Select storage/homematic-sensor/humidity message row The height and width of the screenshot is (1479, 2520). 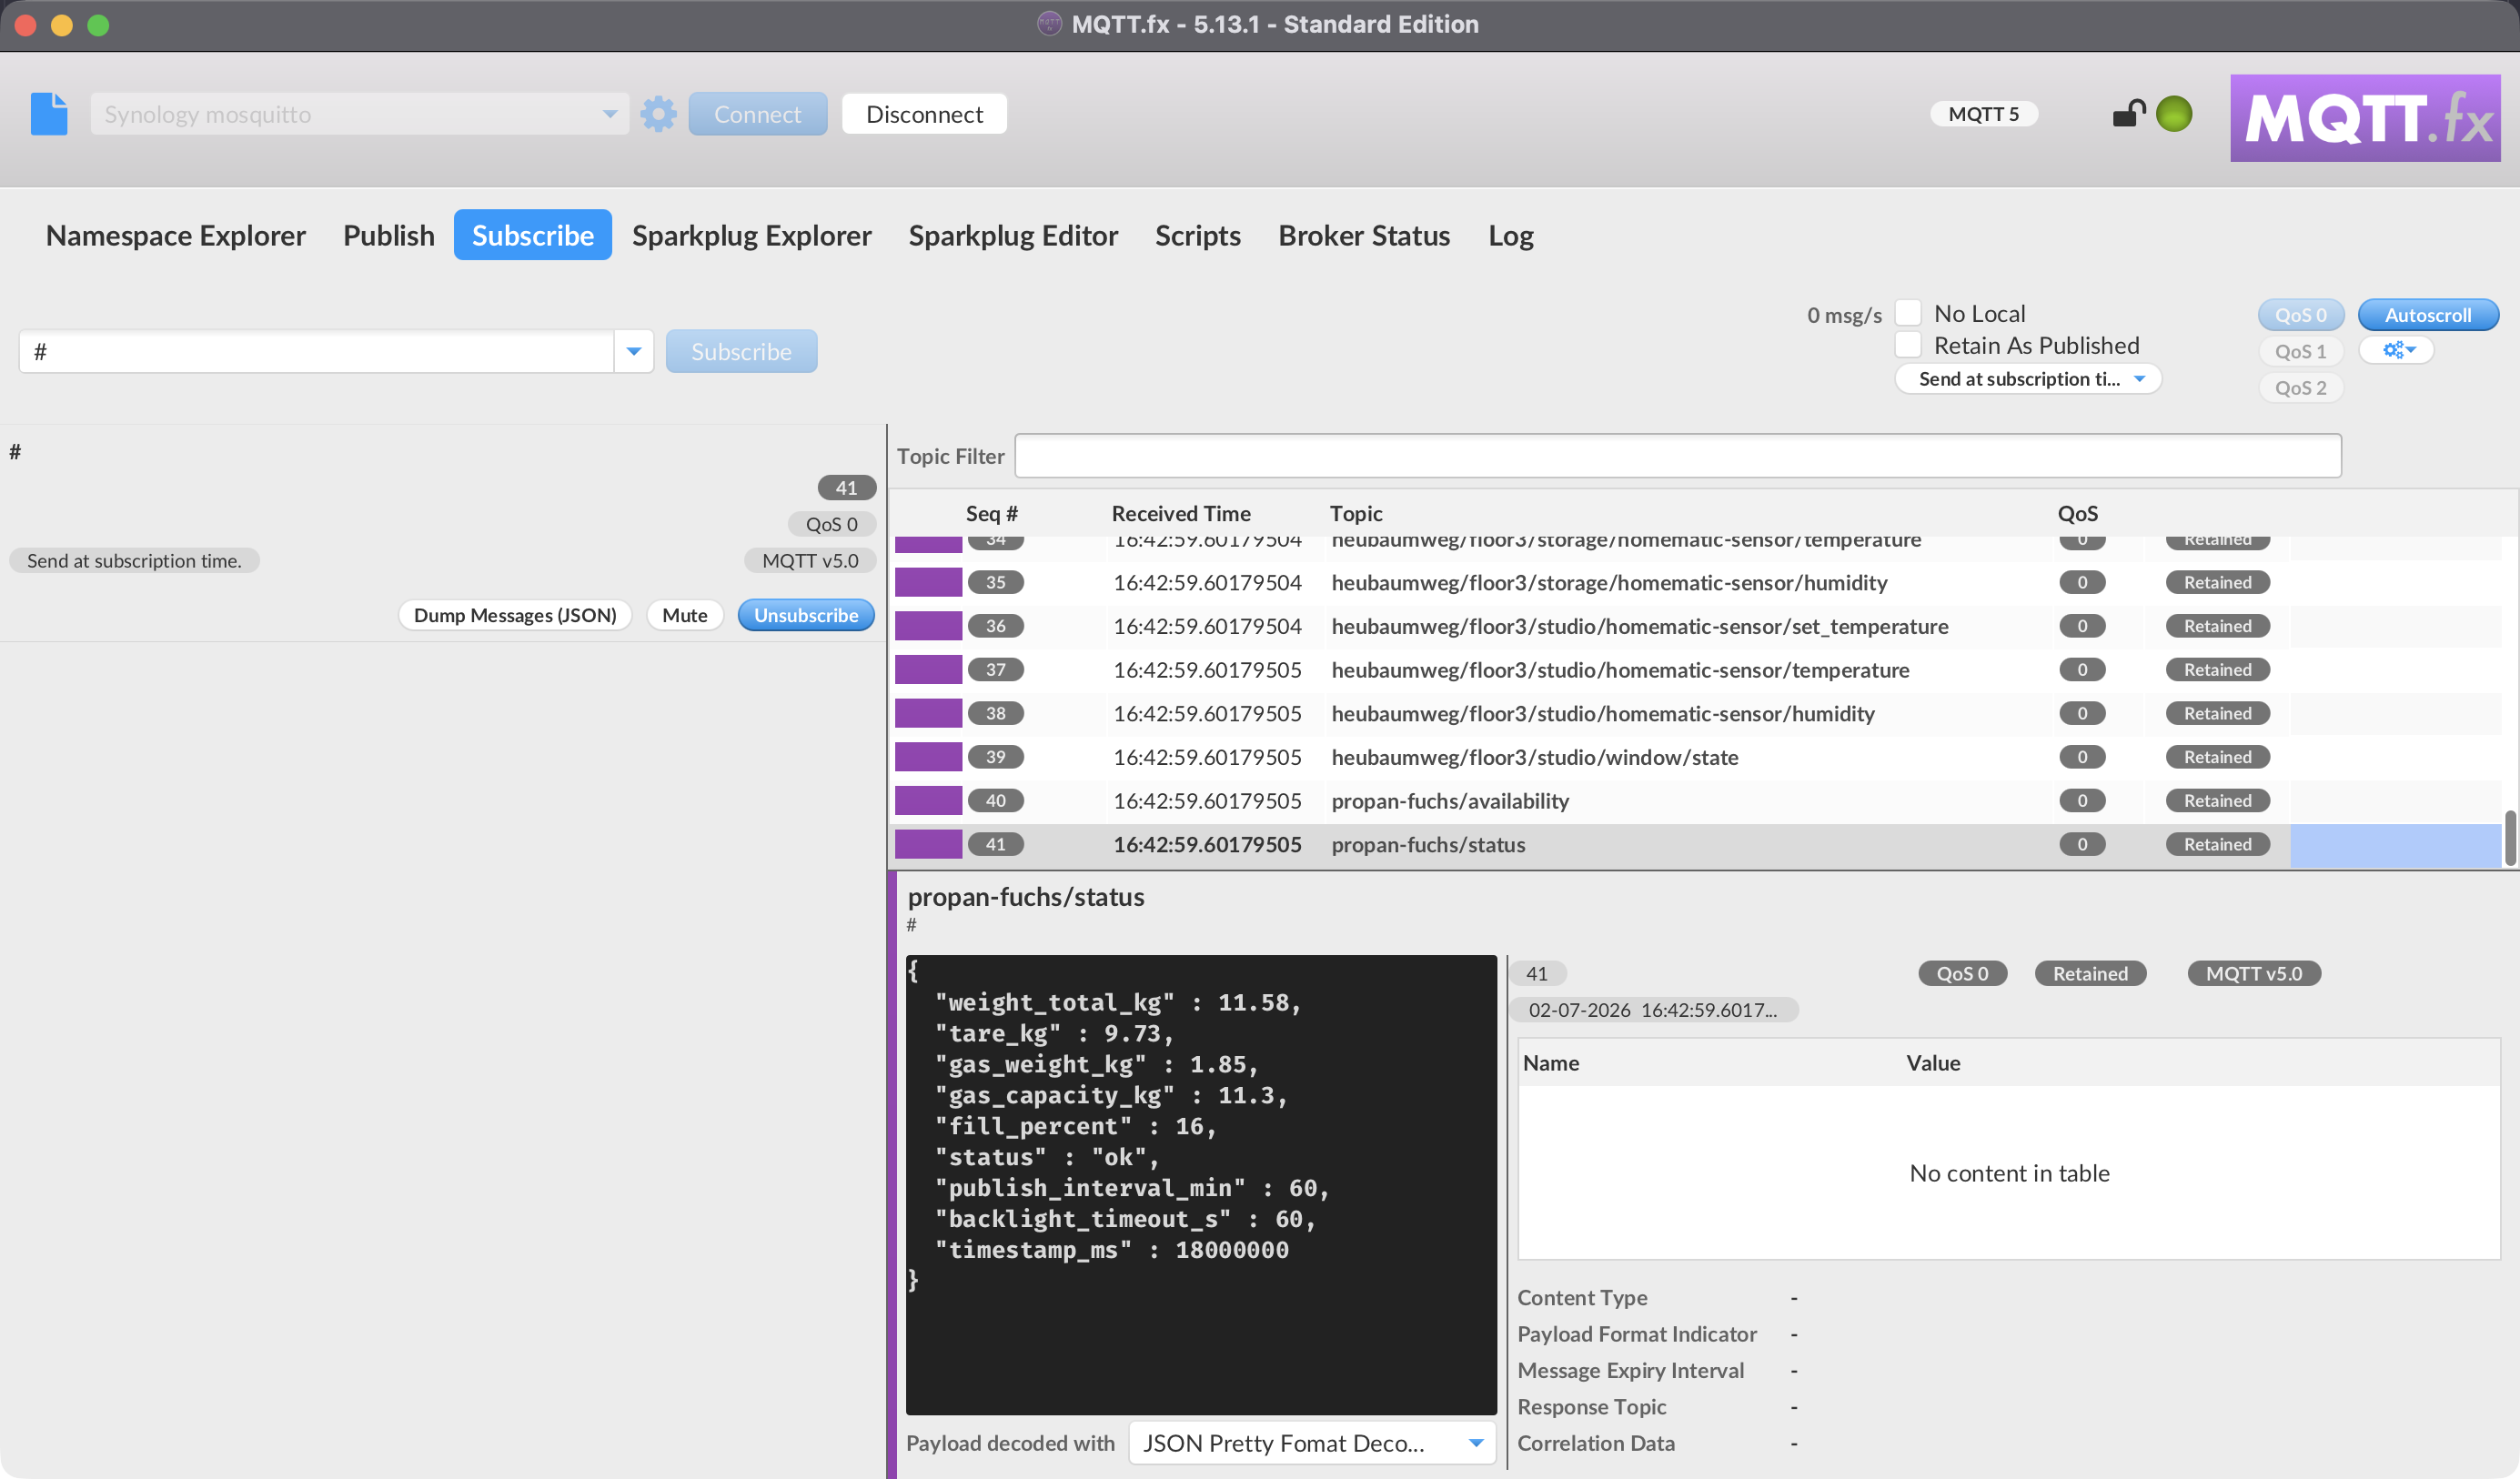point(1695,582)
